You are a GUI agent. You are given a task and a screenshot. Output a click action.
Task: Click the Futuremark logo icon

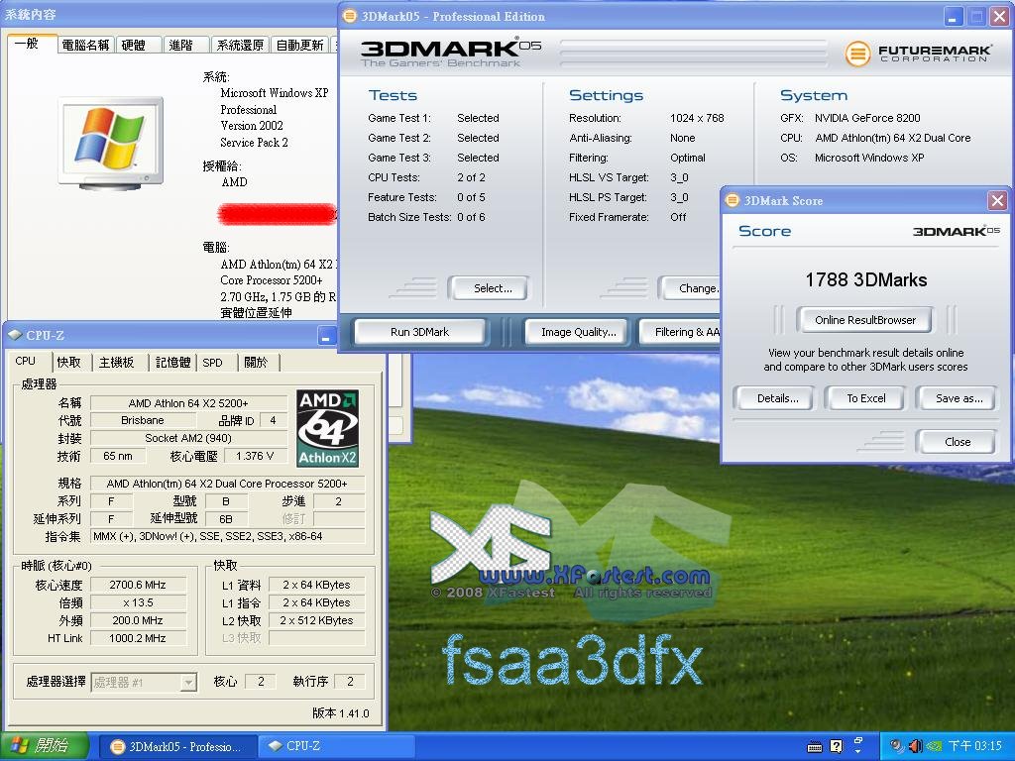point(857,54)
